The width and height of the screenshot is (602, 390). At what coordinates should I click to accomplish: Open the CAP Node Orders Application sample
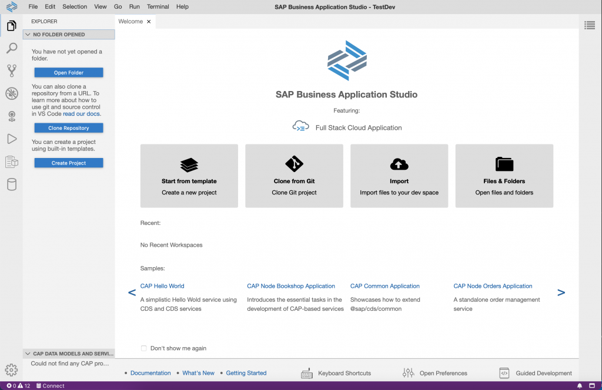493,286
